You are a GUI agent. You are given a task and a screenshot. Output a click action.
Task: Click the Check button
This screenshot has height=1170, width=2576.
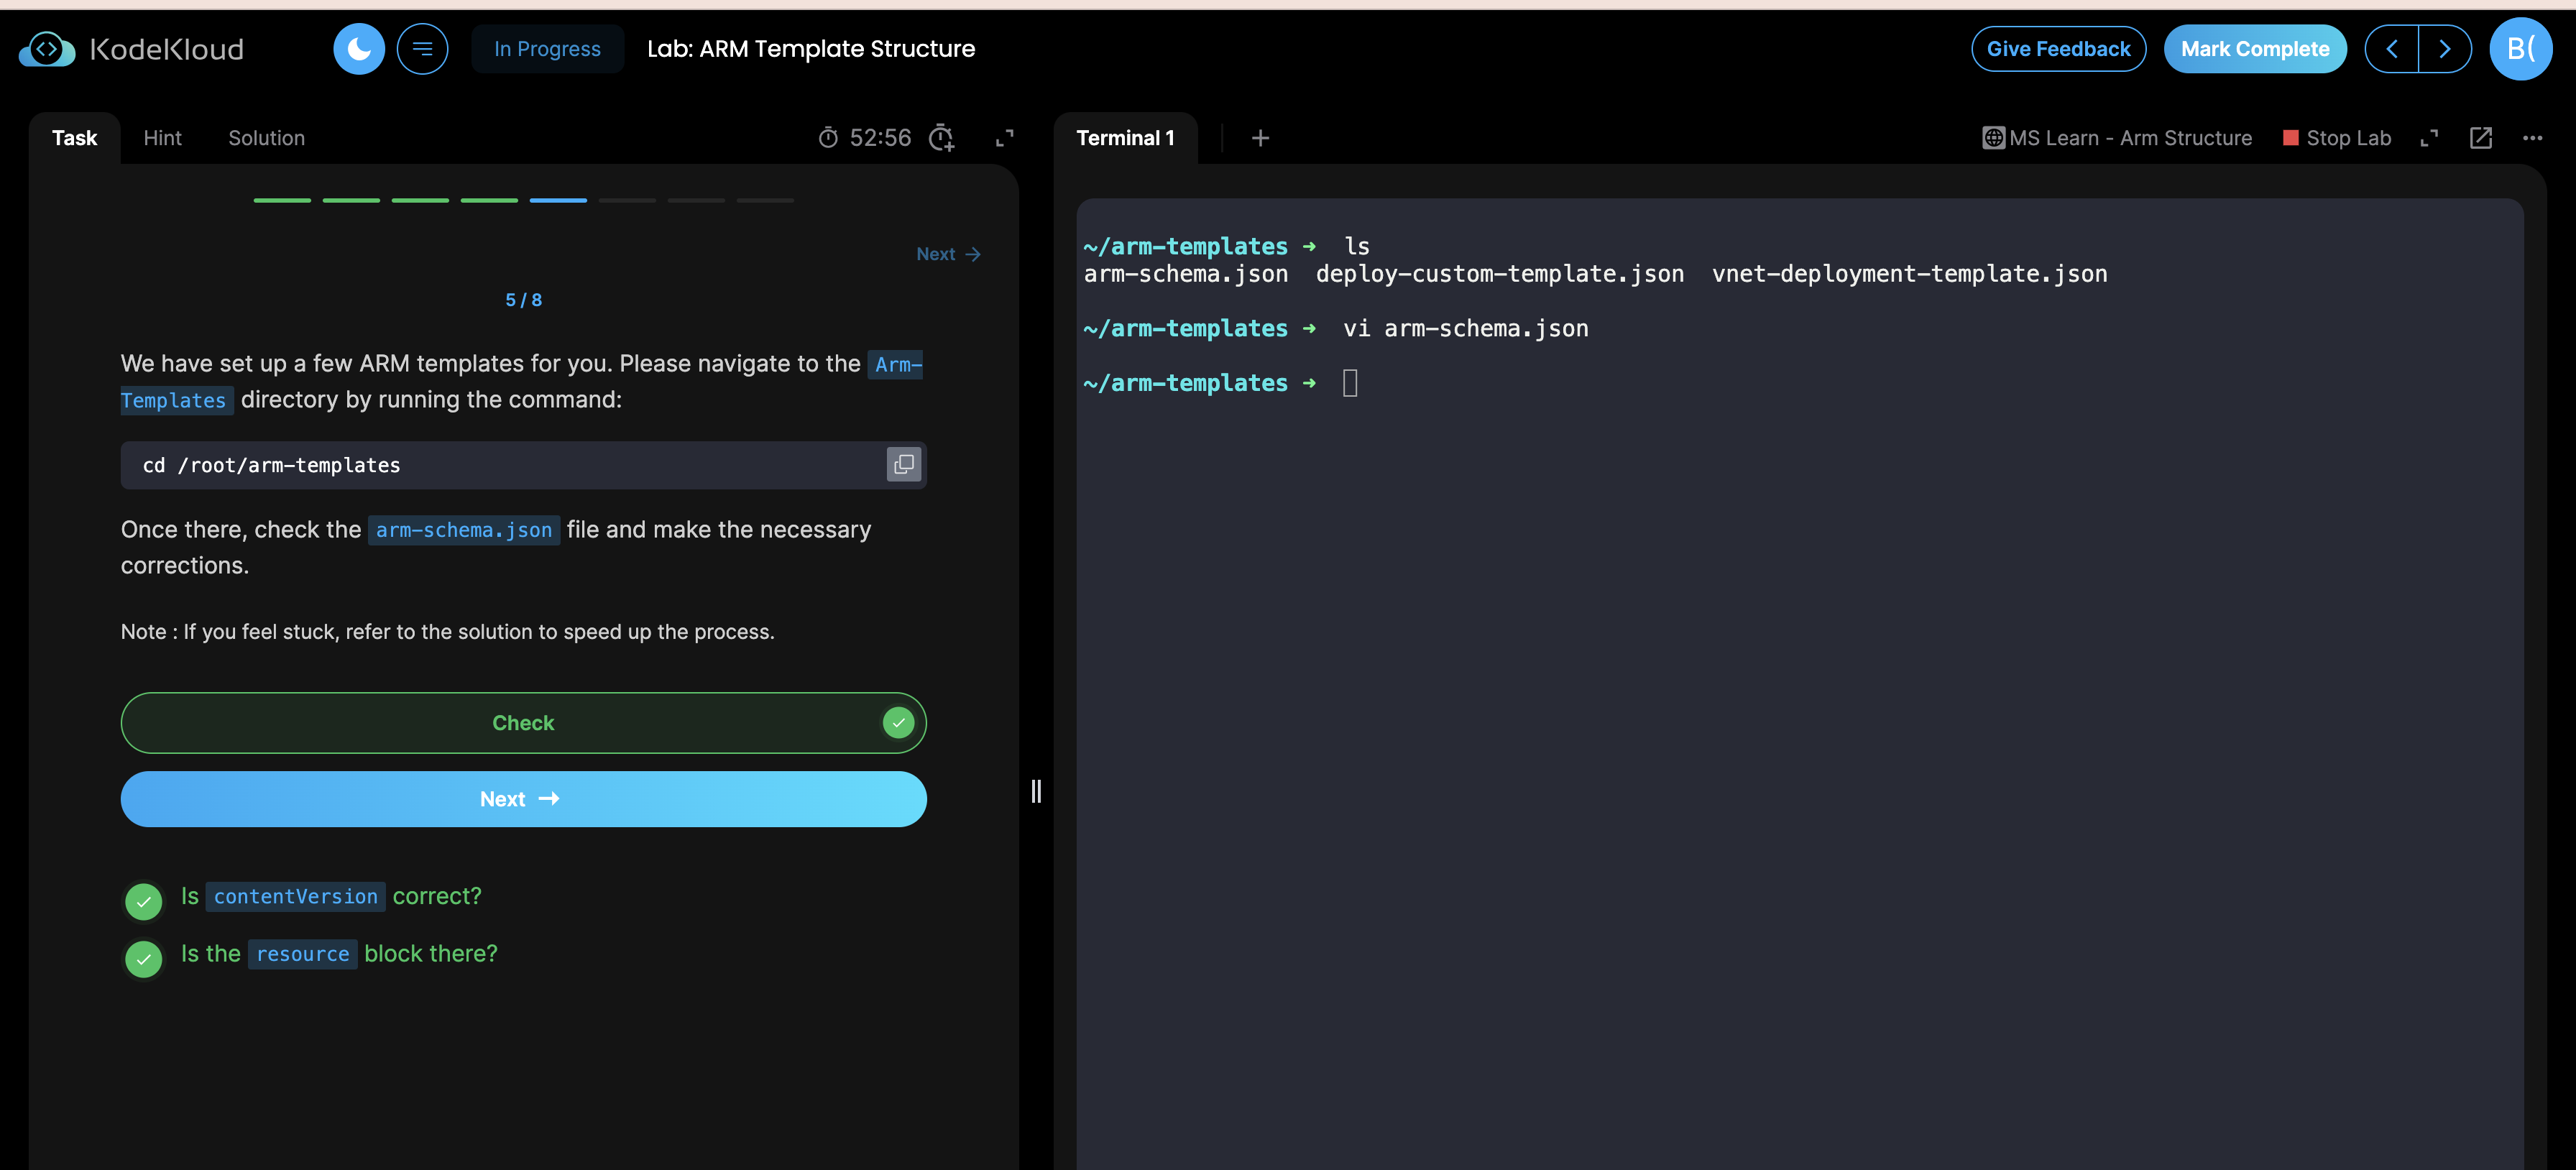pyautogui.click(x=523, y=723)
